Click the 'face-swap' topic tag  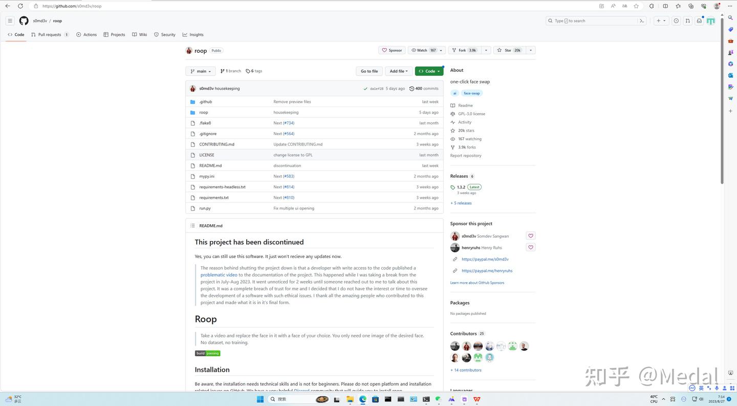coord(472,93)
